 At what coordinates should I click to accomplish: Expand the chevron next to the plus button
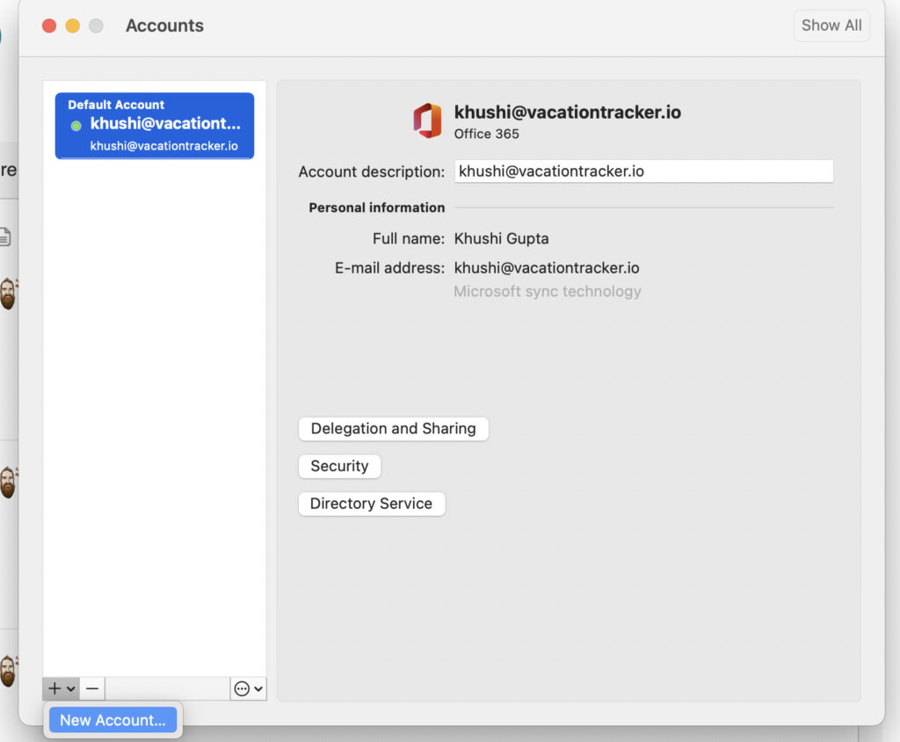pyautogui.click(x=70, y=688)
